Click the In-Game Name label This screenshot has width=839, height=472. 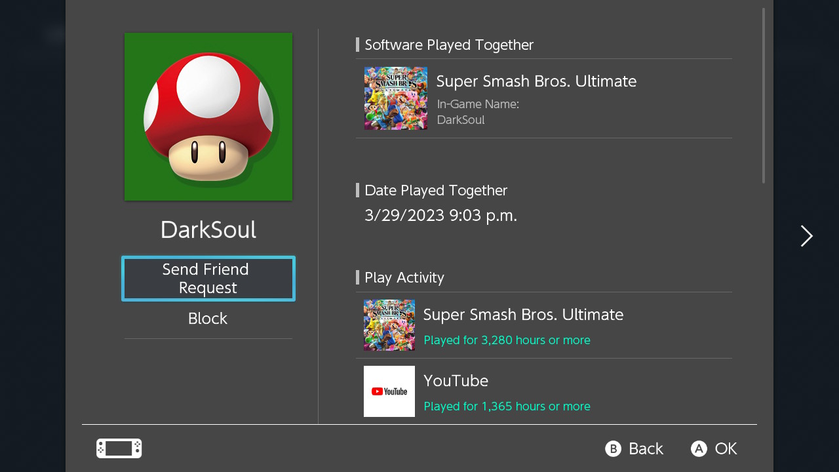pyautogui.click(x=478, y=104)
